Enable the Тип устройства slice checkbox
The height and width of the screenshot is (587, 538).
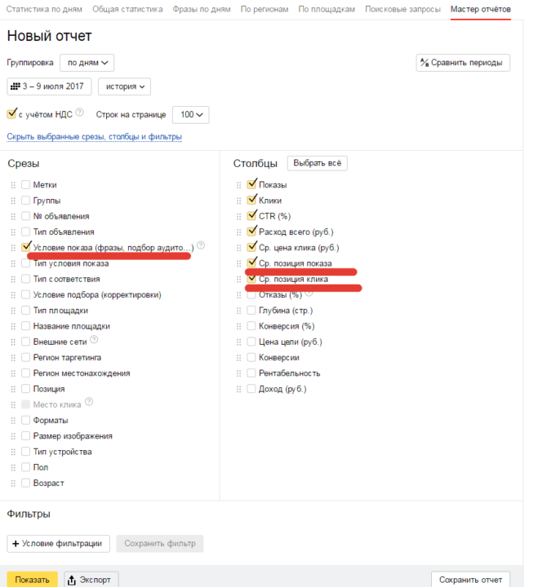[x=25, y=452]
